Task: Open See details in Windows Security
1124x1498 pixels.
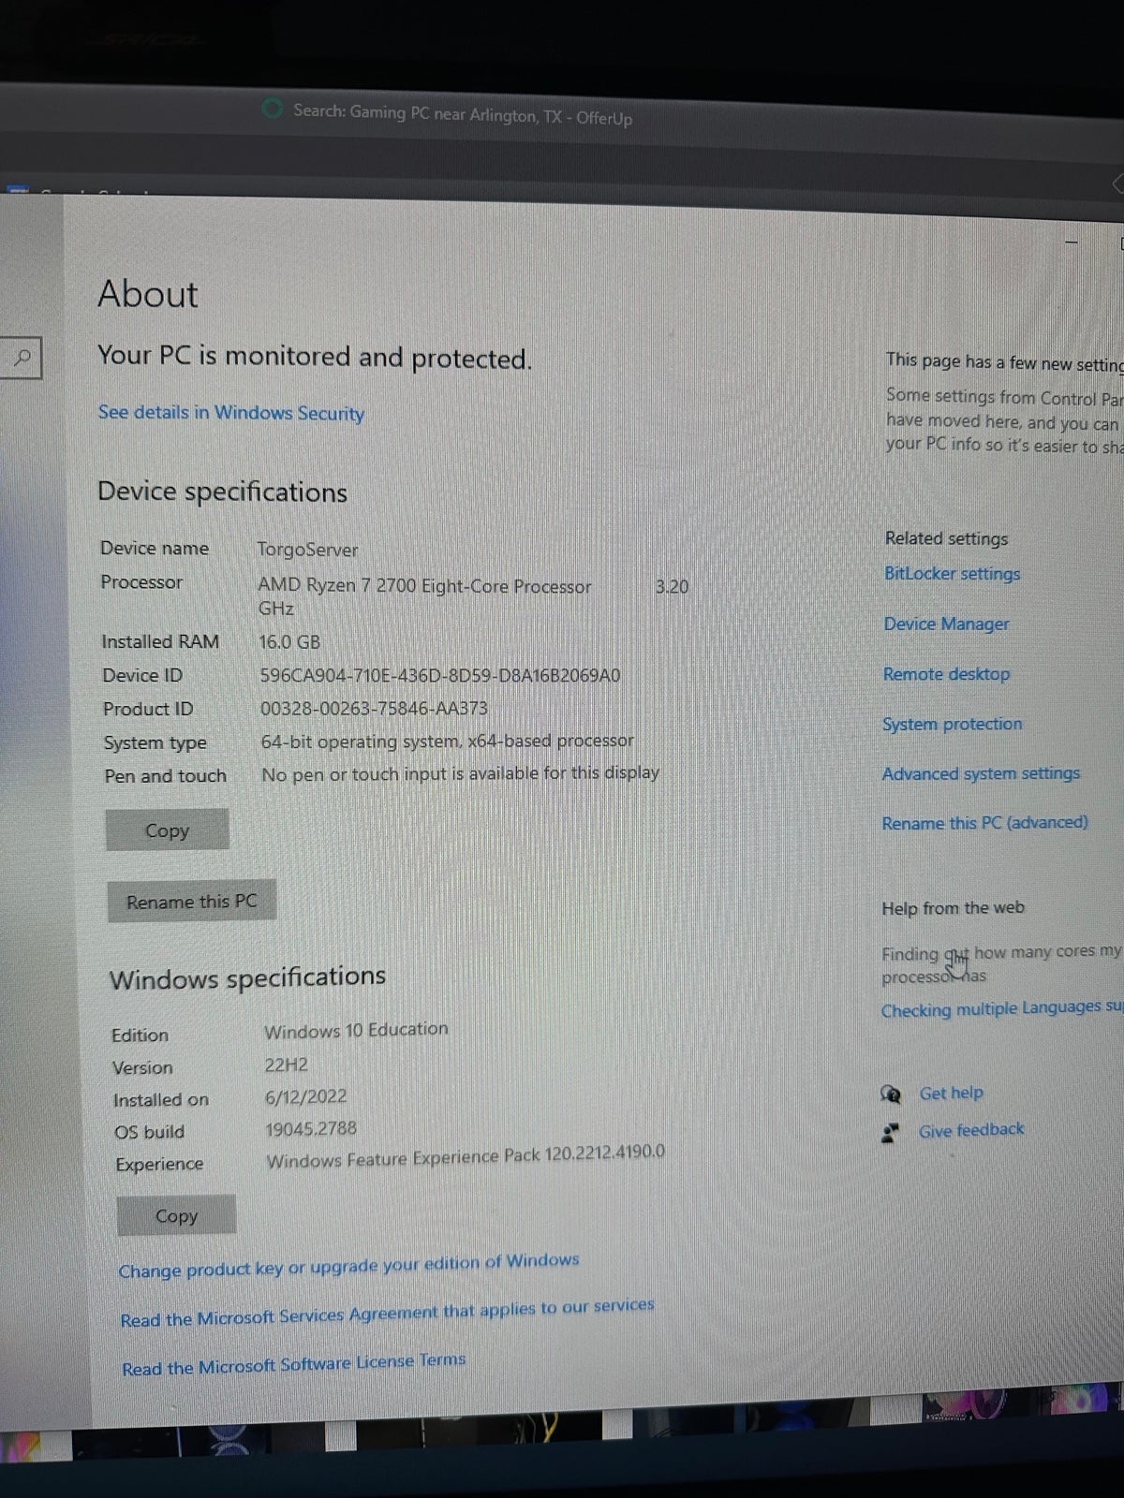Action: [x=231, y=413]
